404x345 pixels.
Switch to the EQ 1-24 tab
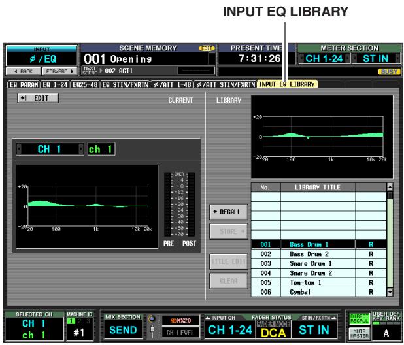click(x=55, y=84)
